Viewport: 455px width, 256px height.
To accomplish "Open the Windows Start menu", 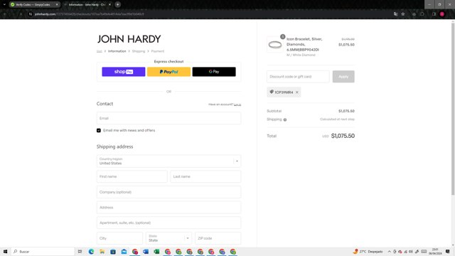I will pos(5,252).
